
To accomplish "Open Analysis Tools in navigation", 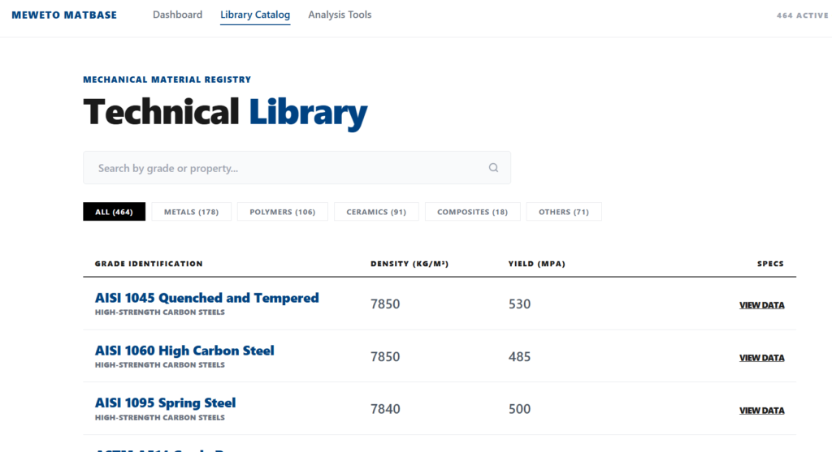I will coord(340,15).
